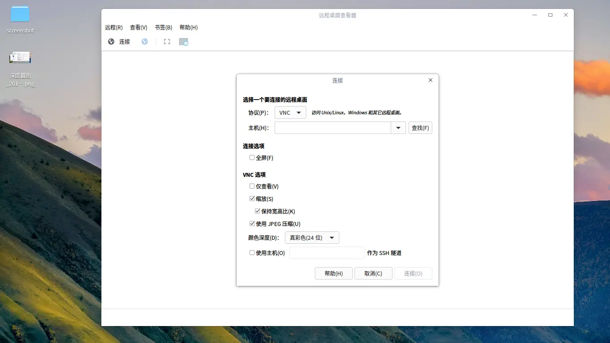Open the 颜色深度(D) color depth dropdown

(312, 237)
